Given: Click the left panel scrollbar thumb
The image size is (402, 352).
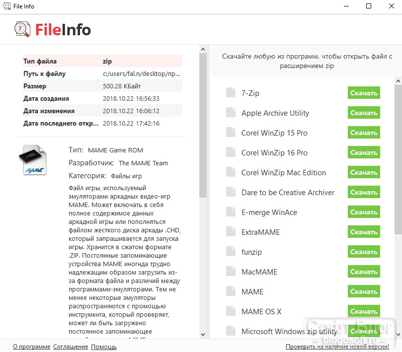Looking at the screenshot, I should (x=203, y=125).
